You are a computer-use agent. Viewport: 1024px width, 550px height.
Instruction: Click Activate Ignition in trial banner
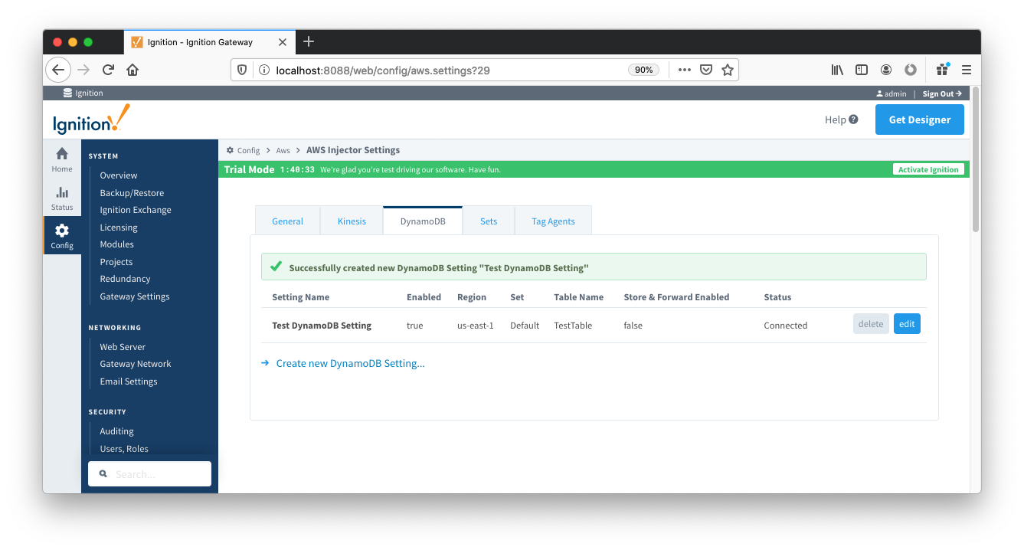928,169
